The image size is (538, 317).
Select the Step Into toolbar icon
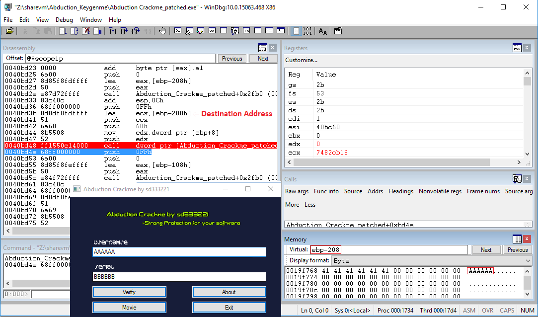(113, 30)
